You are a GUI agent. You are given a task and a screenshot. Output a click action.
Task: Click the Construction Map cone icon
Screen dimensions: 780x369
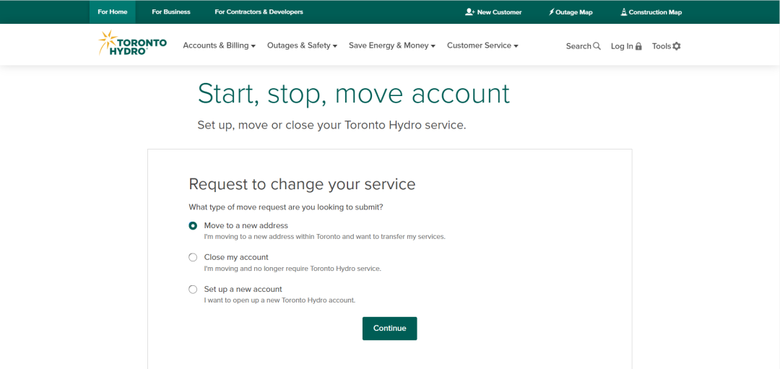[x=624, y=12]
